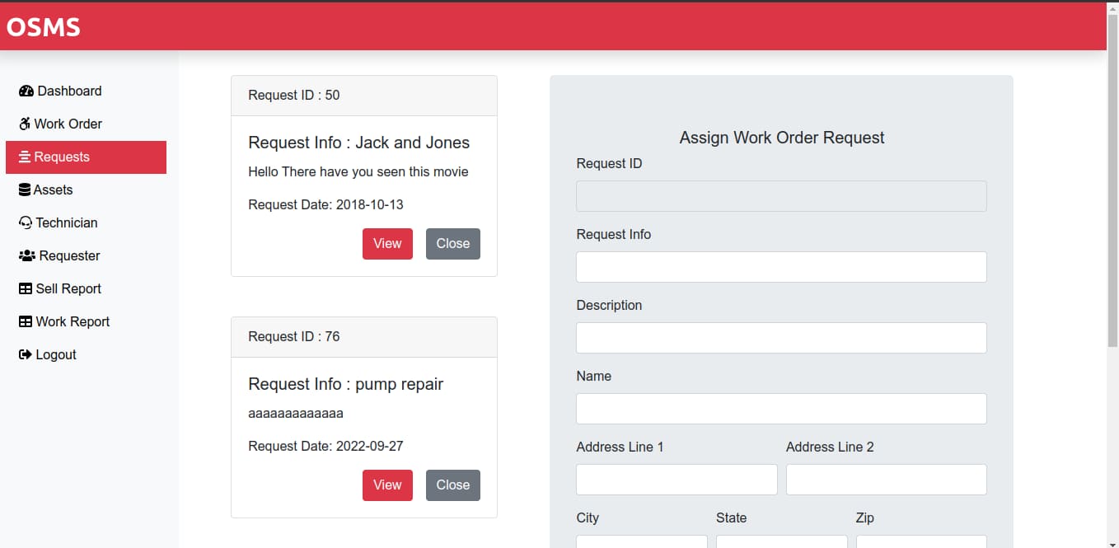Viewport: 1119px width, 548px height.
Task: Click the Sell Report table icon
Action: [x=26, y=288]
